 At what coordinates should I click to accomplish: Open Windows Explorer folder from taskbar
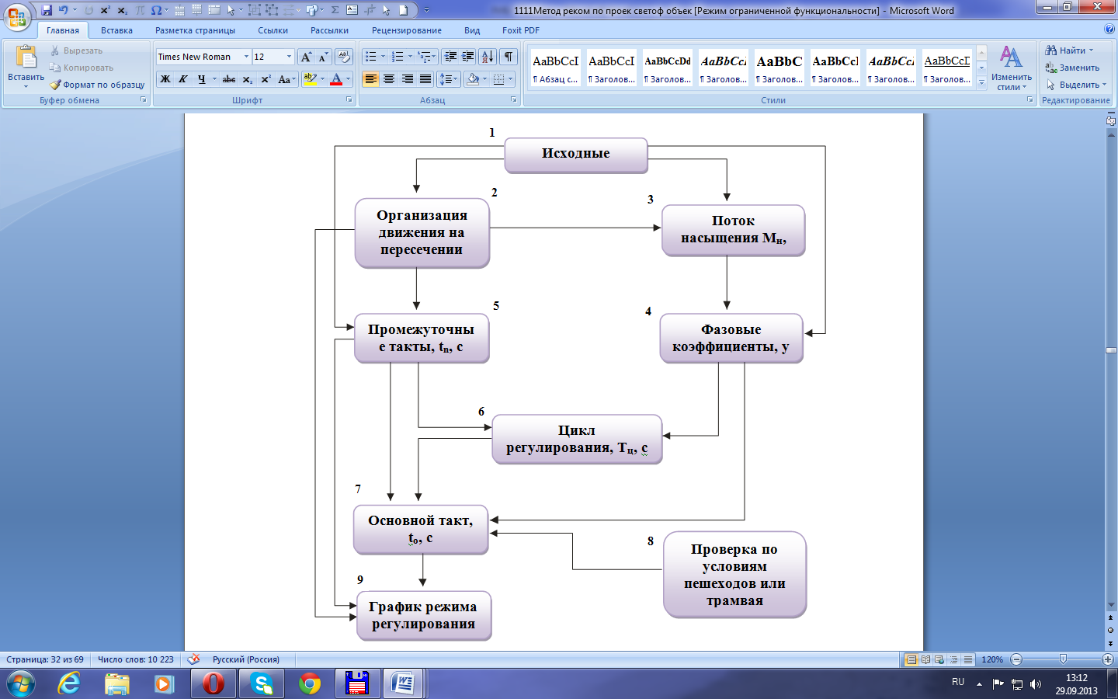click(x=117, y=683)
